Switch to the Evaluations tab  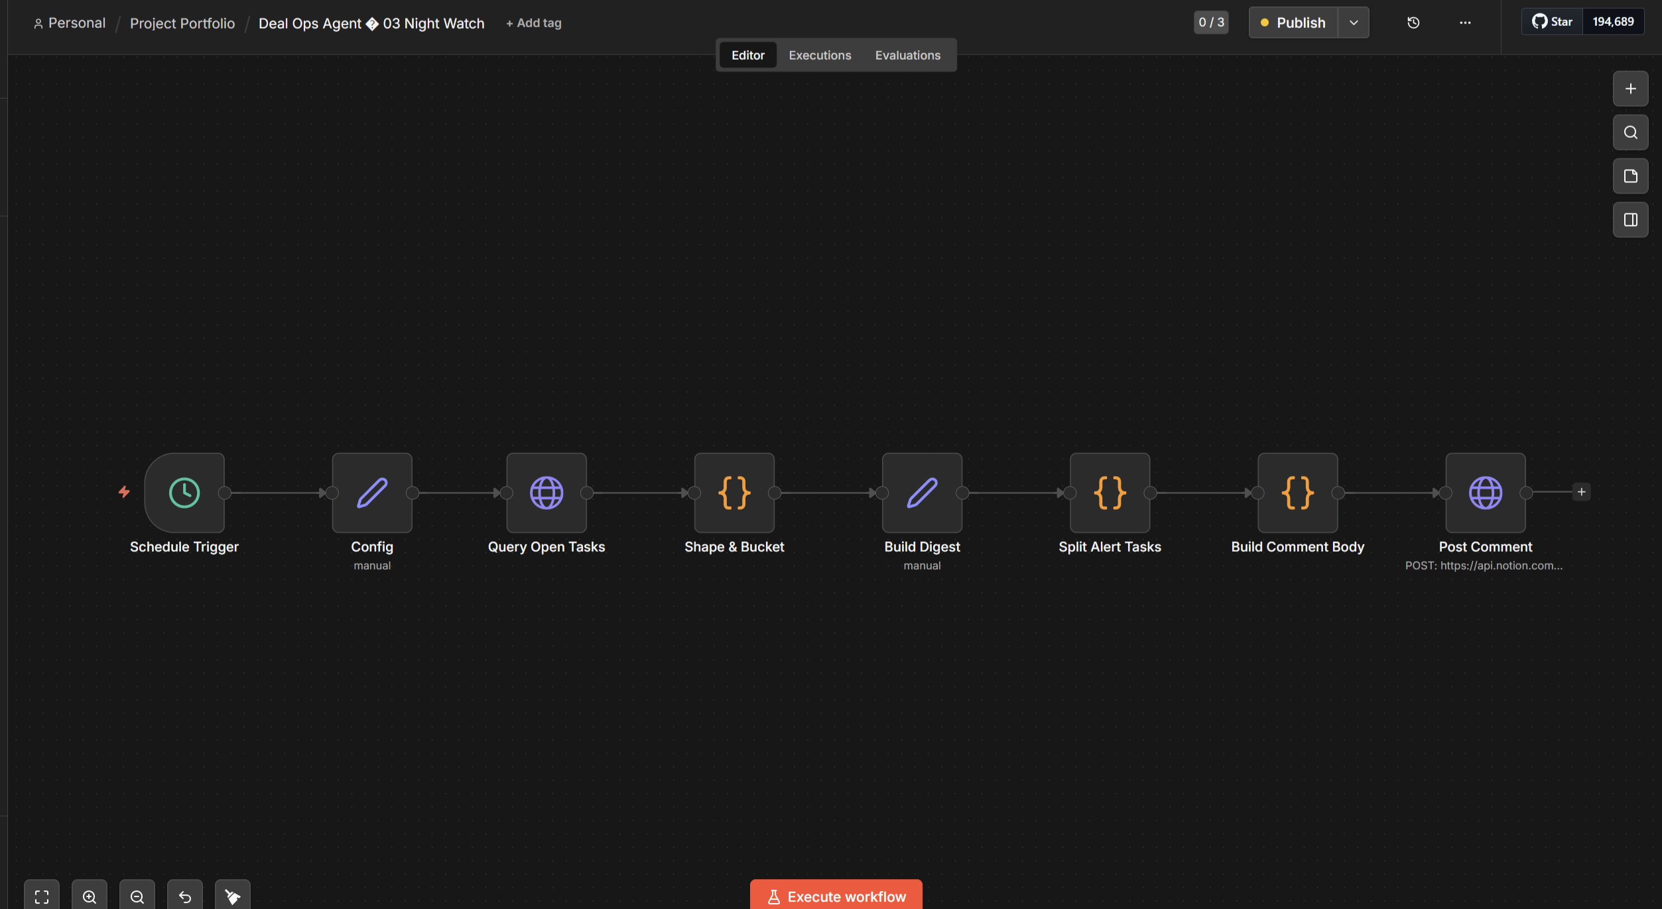(x=907, y=55)
